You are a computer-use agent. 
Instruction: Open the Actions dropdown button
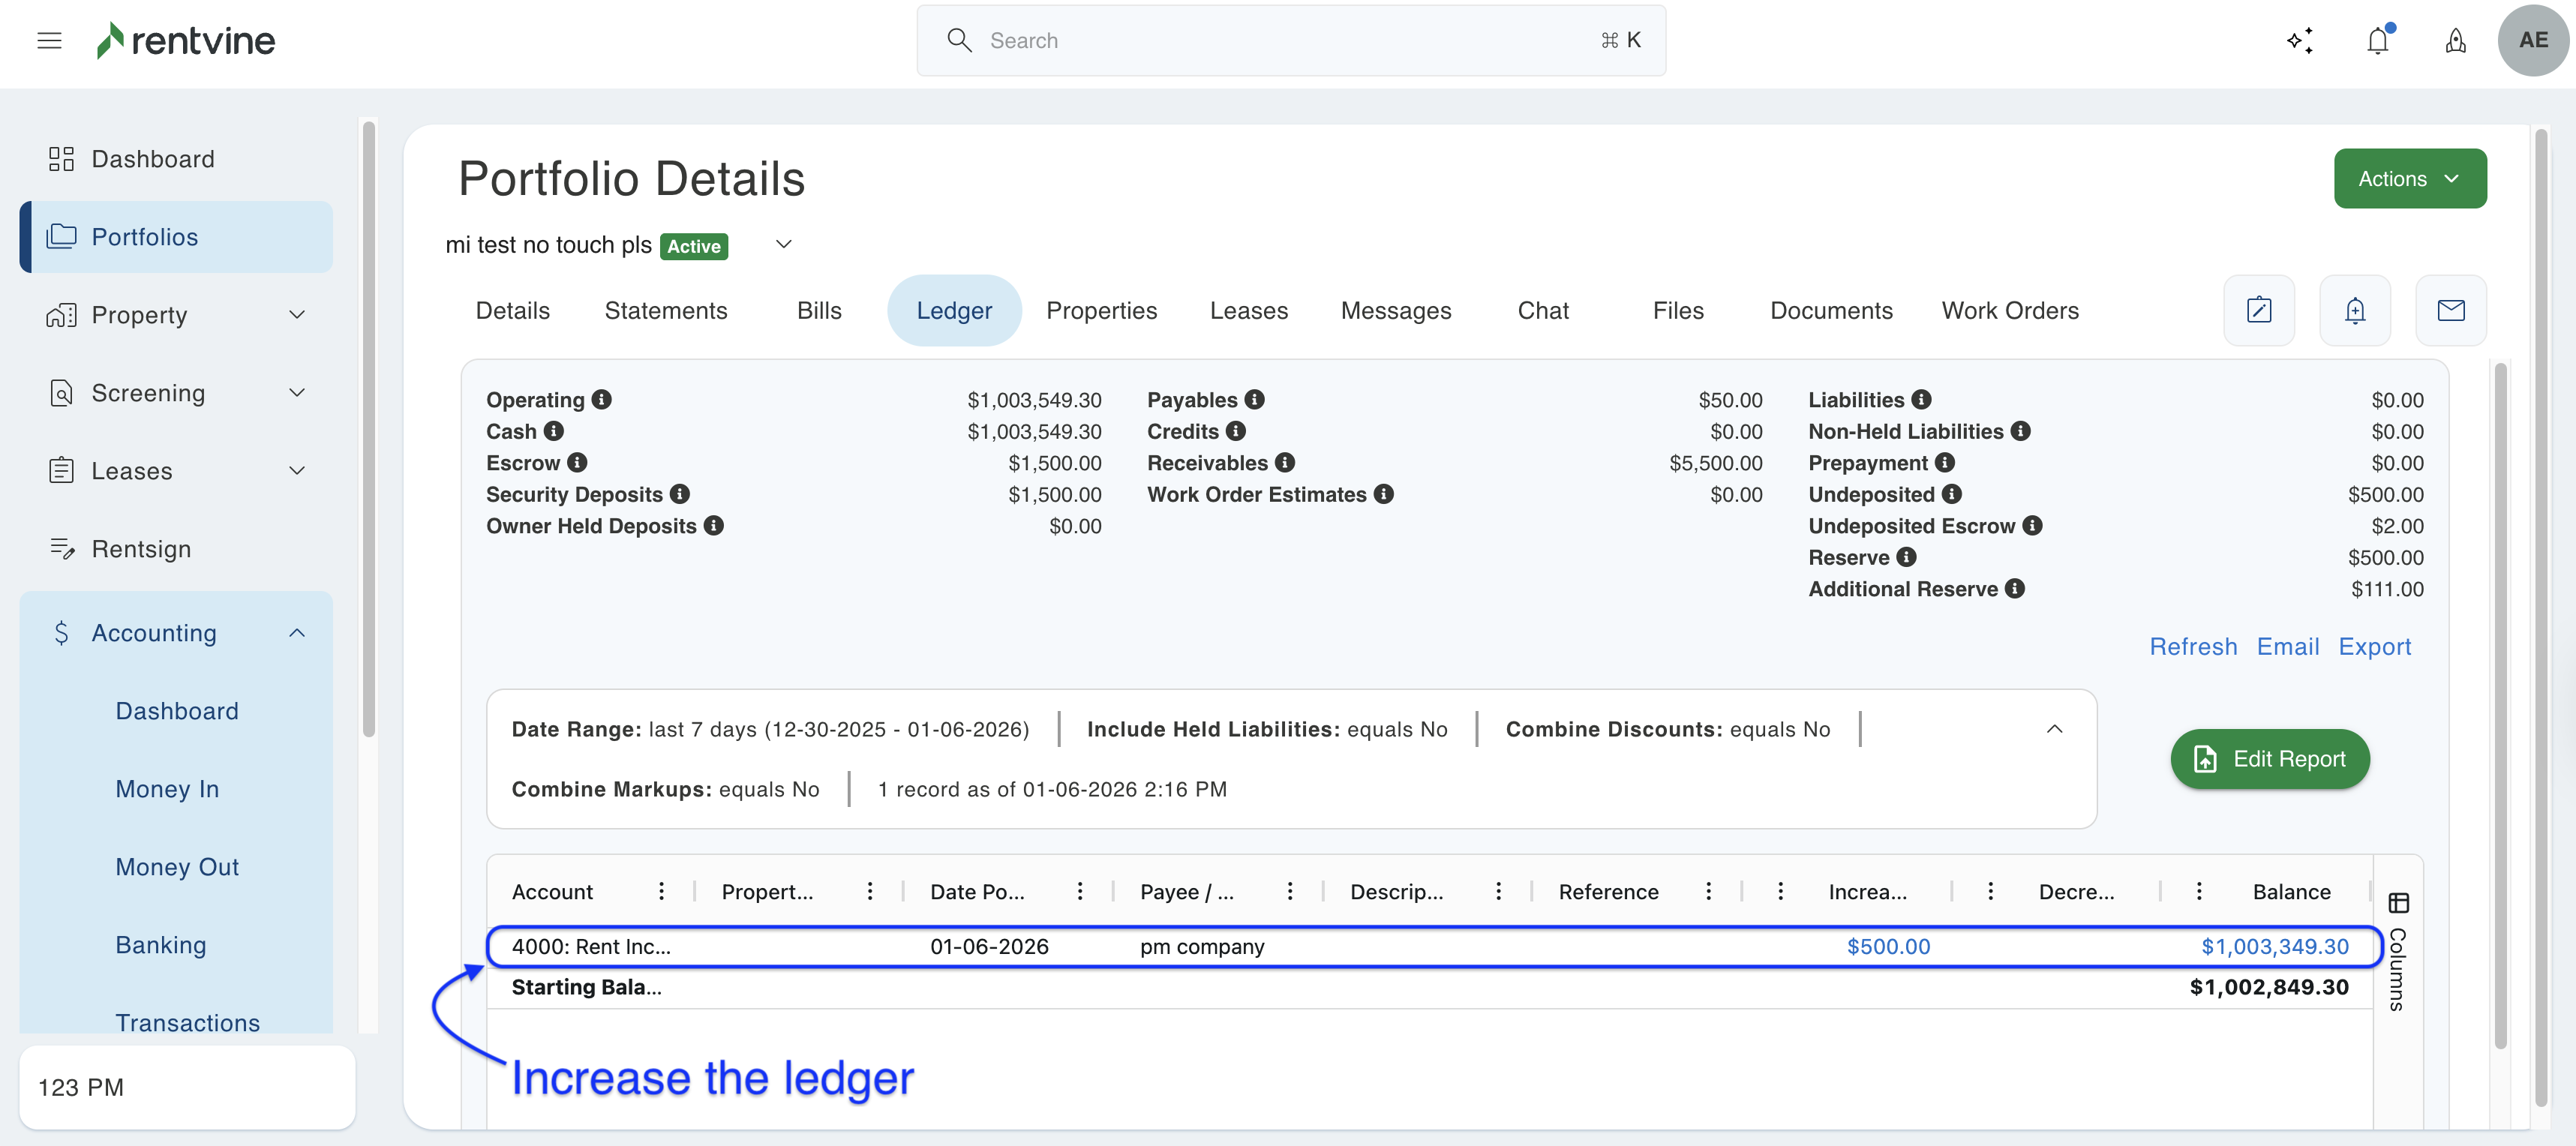pyautogui.click(x=2409, y=179)
